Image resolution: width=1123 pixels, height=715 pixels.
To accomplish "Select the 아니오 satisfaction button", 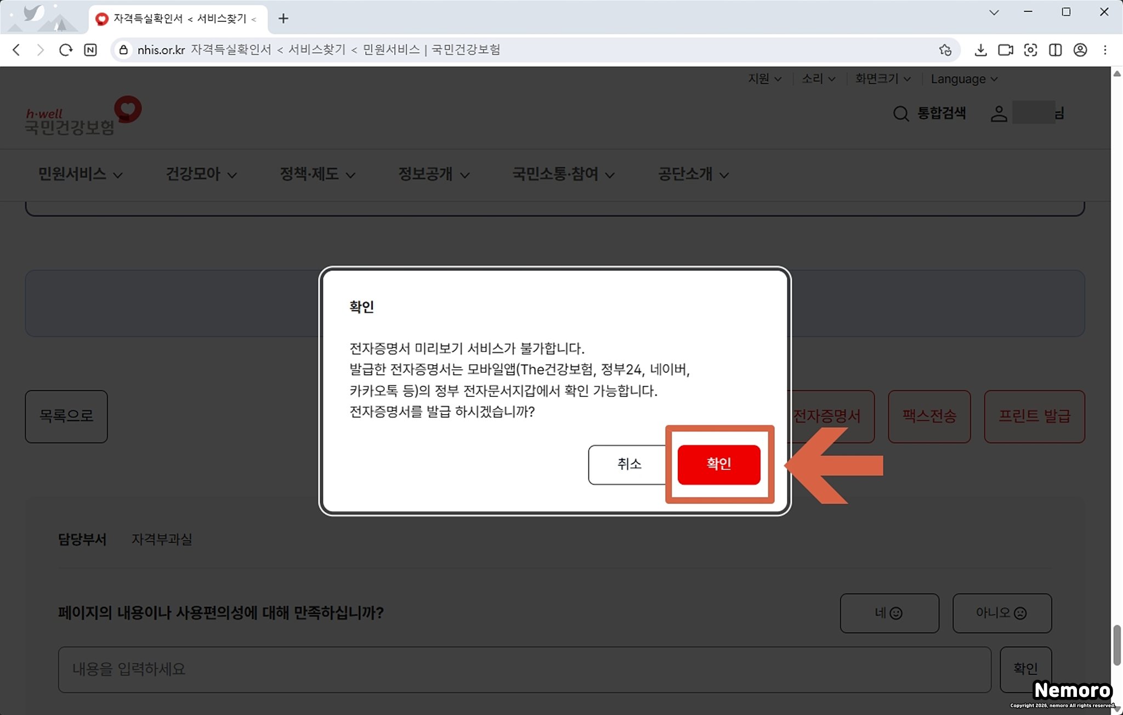I will click(1001, 613).
